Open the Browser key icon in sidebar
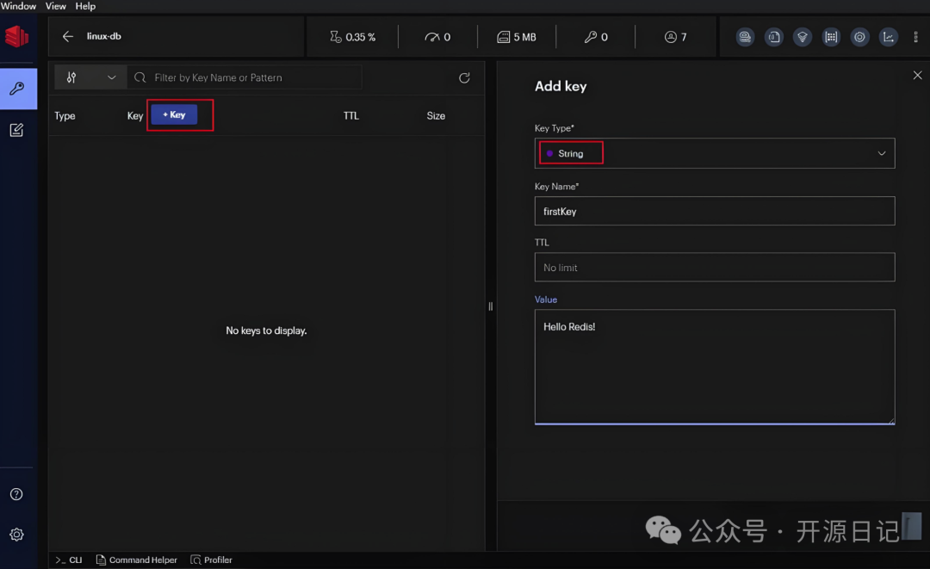 click(17, 89)
